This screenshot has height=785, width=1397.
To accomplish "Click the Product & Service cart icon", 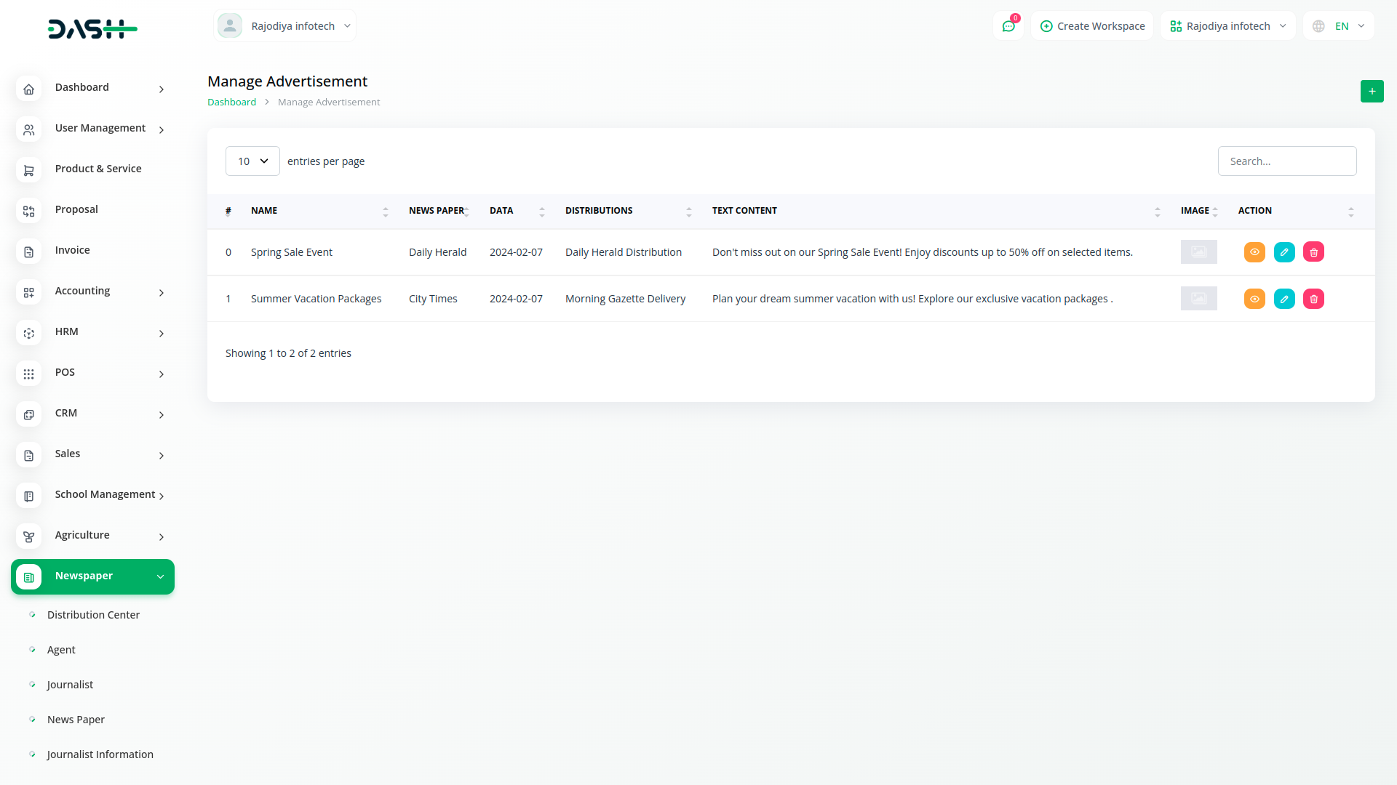I will [x=29, y=170].
